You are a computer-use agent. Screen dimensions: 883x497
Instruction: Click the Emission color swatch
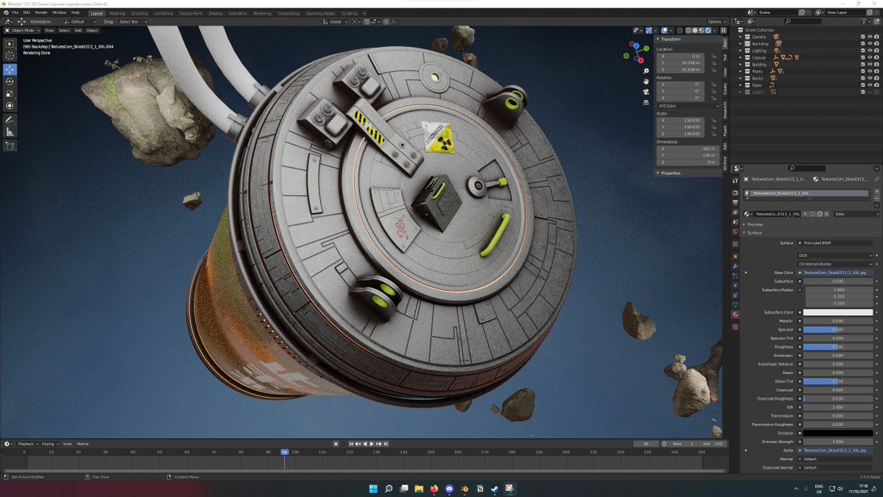[837, 433]
